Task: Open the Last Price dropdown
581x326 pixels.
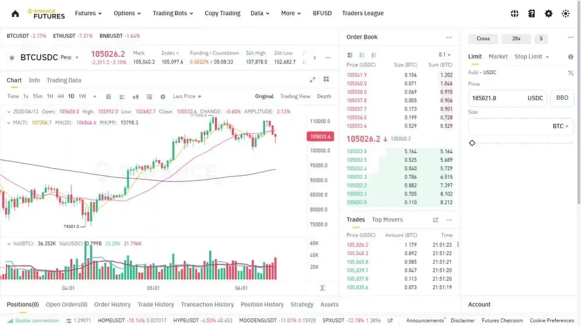Action: click(x=187, y=96)
